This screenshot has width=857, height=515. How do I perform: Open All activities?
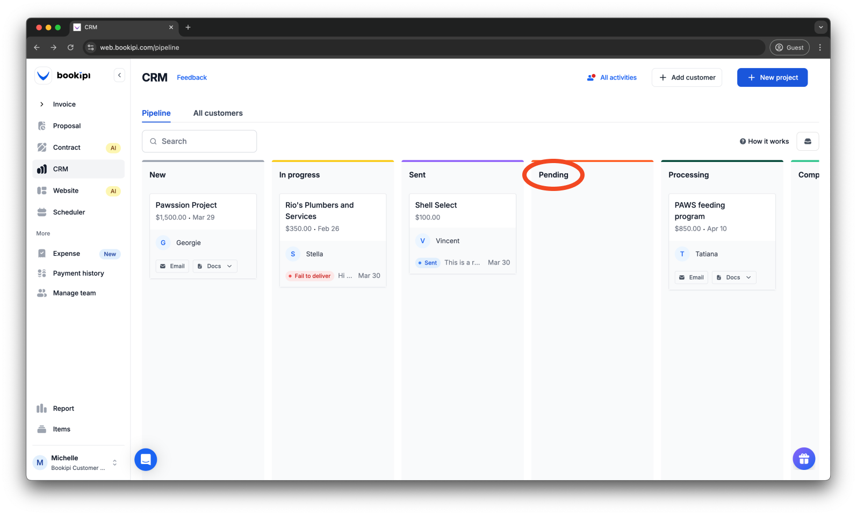(611, 78)
